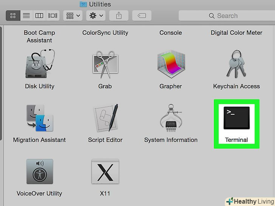Click the Grab name label
Image resolution: width=275 pixels, height=206 pixels.
(x=105, y=86)
